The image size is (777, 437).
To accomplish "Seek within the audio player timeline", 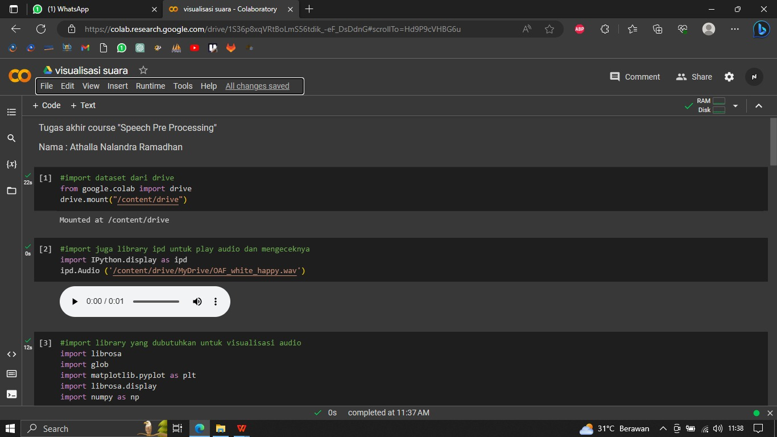I will tap(156, 302).
